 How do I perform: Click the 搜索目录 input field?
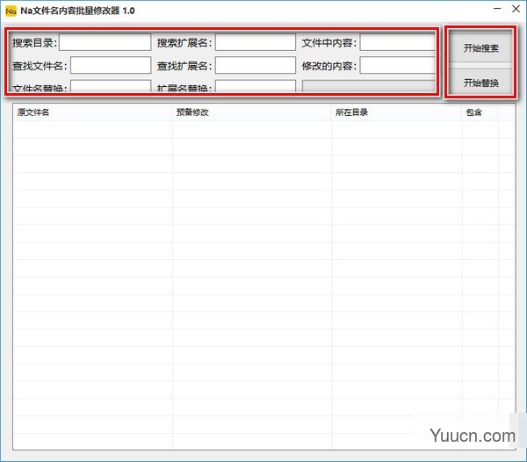click(x=105, y=42)
